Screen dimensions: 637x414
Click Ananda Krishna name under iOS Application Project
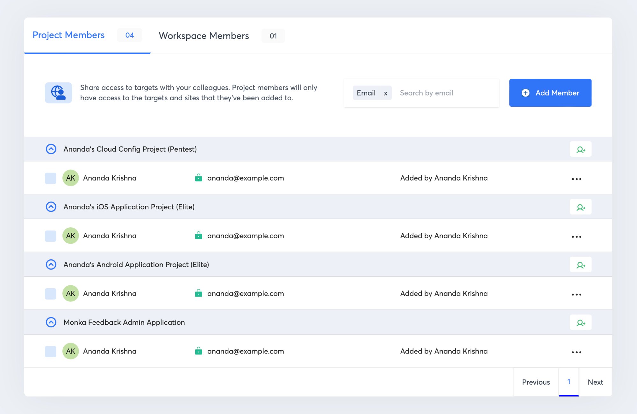click(110, 236)
